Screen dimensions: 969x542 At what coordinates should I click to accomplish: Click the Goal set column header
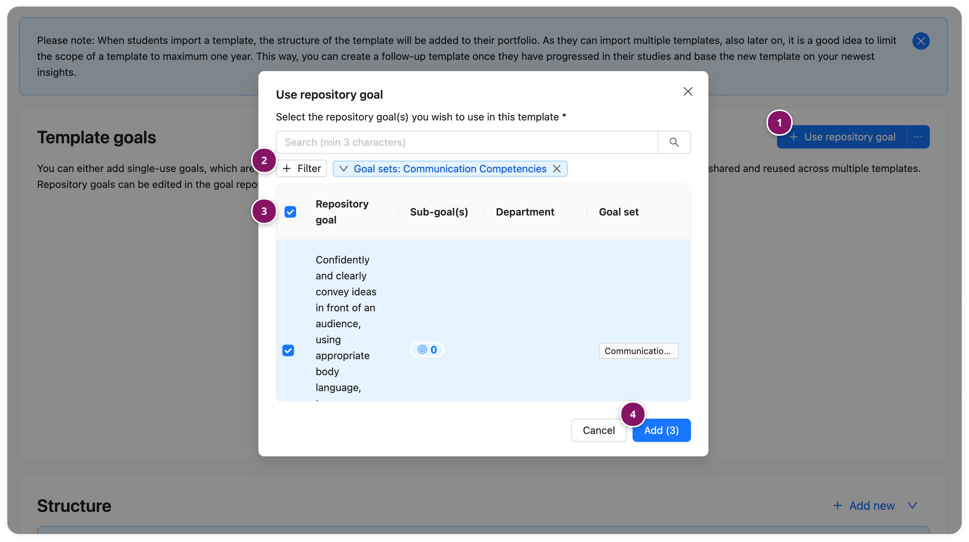(x=618, y=212)
